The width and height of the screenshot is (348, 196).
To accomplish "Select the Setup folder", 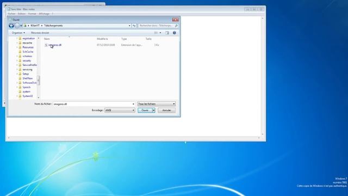I will [x=26, y=74].
